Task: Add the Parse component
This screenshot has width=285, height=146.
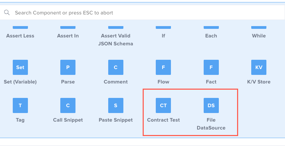Action: point(68,67)
